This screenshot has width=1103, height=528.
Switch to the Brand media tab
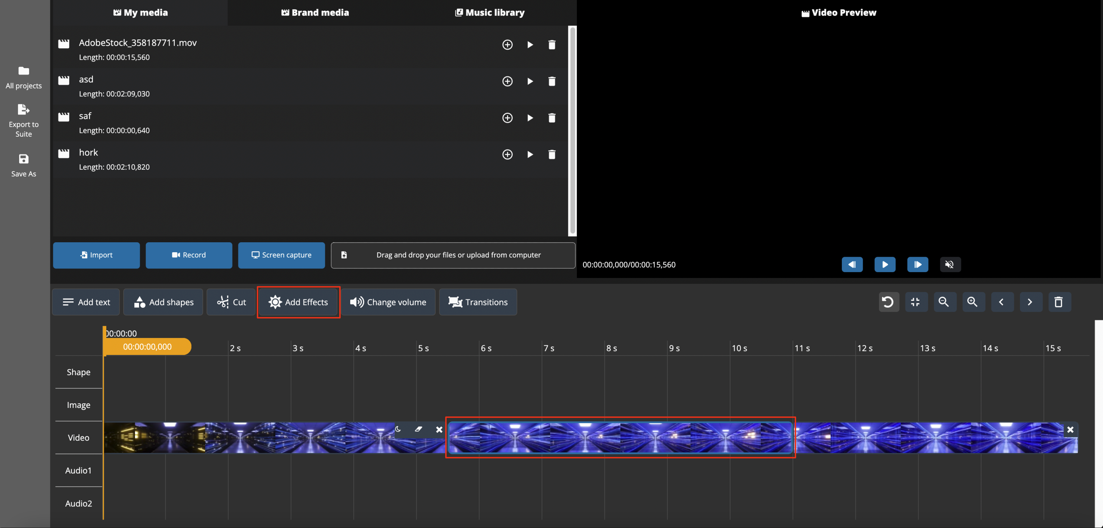point(315,13)
